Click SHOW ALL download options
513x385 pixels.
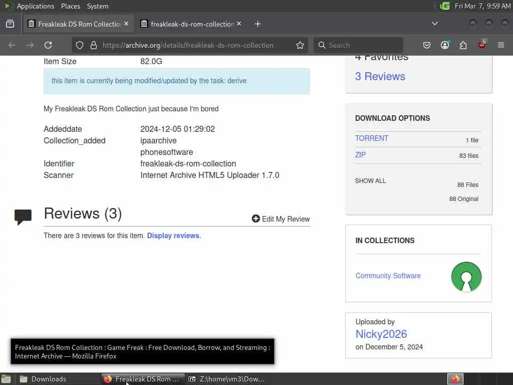[x=370, y=180]
